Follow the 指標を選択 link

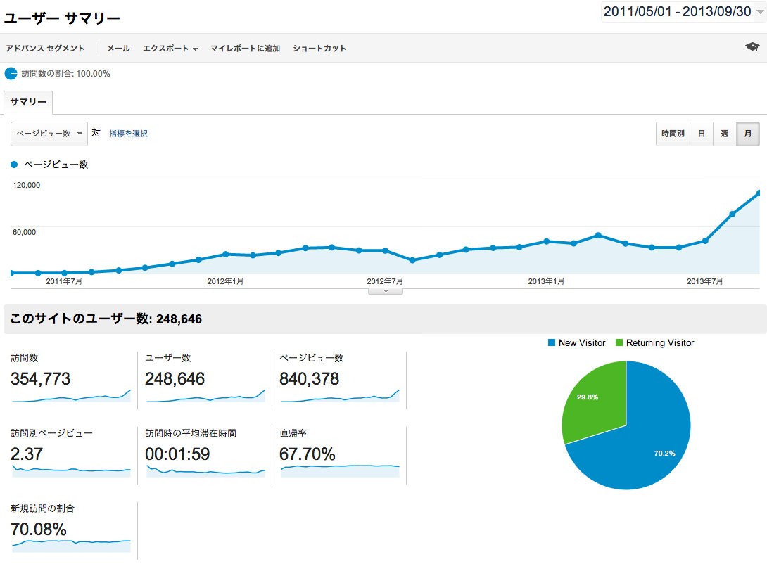click(128, 134)
